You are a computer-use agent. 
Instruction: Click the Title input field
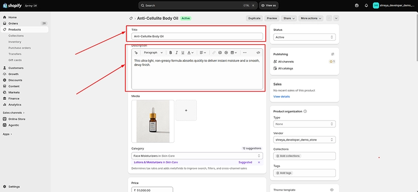coord(197,36)
